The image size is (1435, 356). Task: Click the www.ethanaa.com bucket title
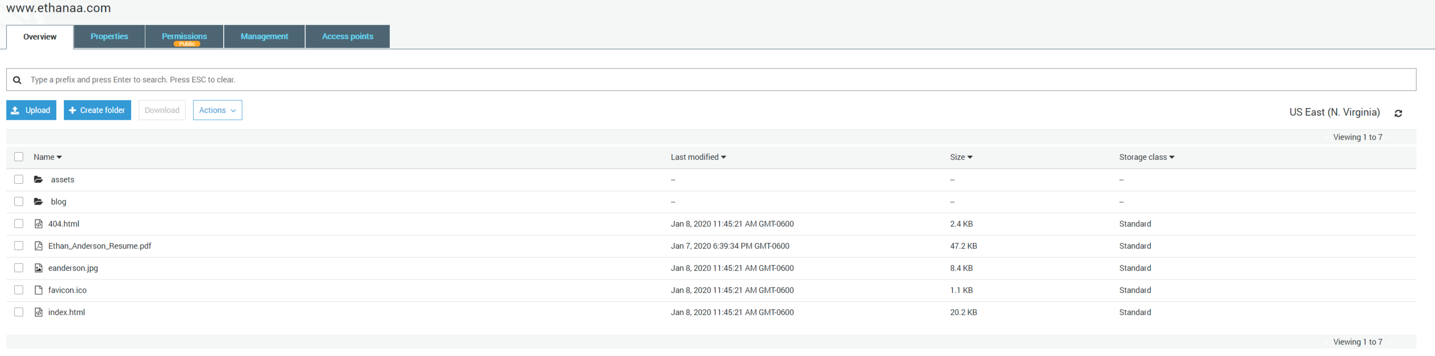tap(58, 8)
